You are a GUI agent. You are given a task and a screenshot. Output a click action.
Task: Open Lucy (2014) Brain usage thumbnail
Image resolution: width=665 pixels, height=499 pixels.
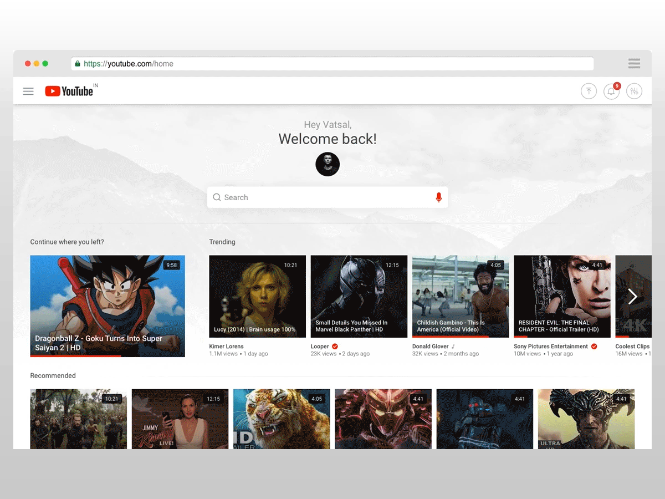point(257,297)
